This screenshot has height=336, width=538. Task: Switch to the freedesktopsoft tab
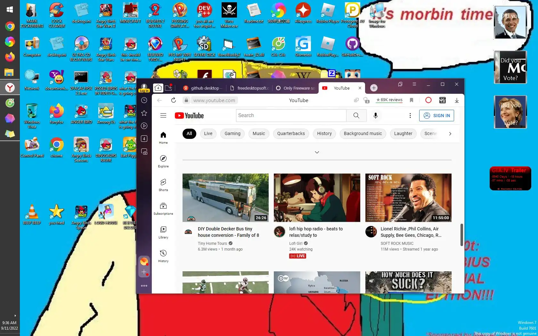click(249, 88)
